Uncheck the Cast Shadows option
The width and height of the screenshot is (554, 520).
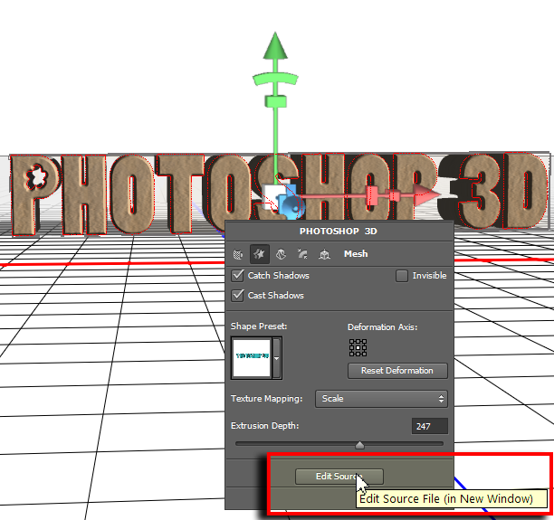click(238, 296)
